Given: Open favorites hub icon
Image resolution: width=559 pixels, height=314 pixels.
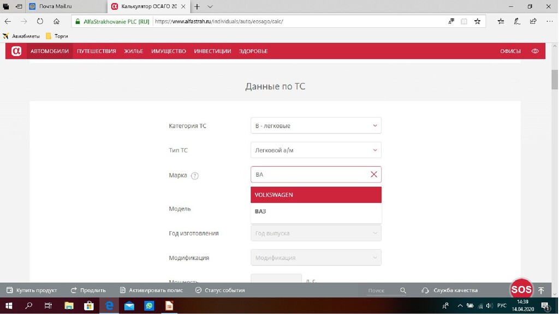Looking at the screenshot, I should pos(501,21).
